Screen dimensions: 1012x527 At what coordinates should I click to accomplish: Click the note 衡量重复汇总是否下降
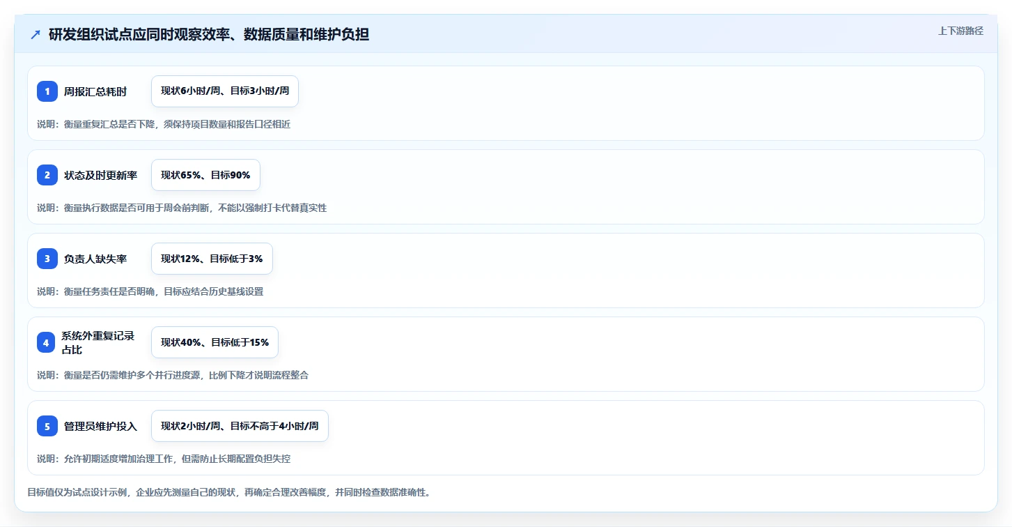pos(164,124)
